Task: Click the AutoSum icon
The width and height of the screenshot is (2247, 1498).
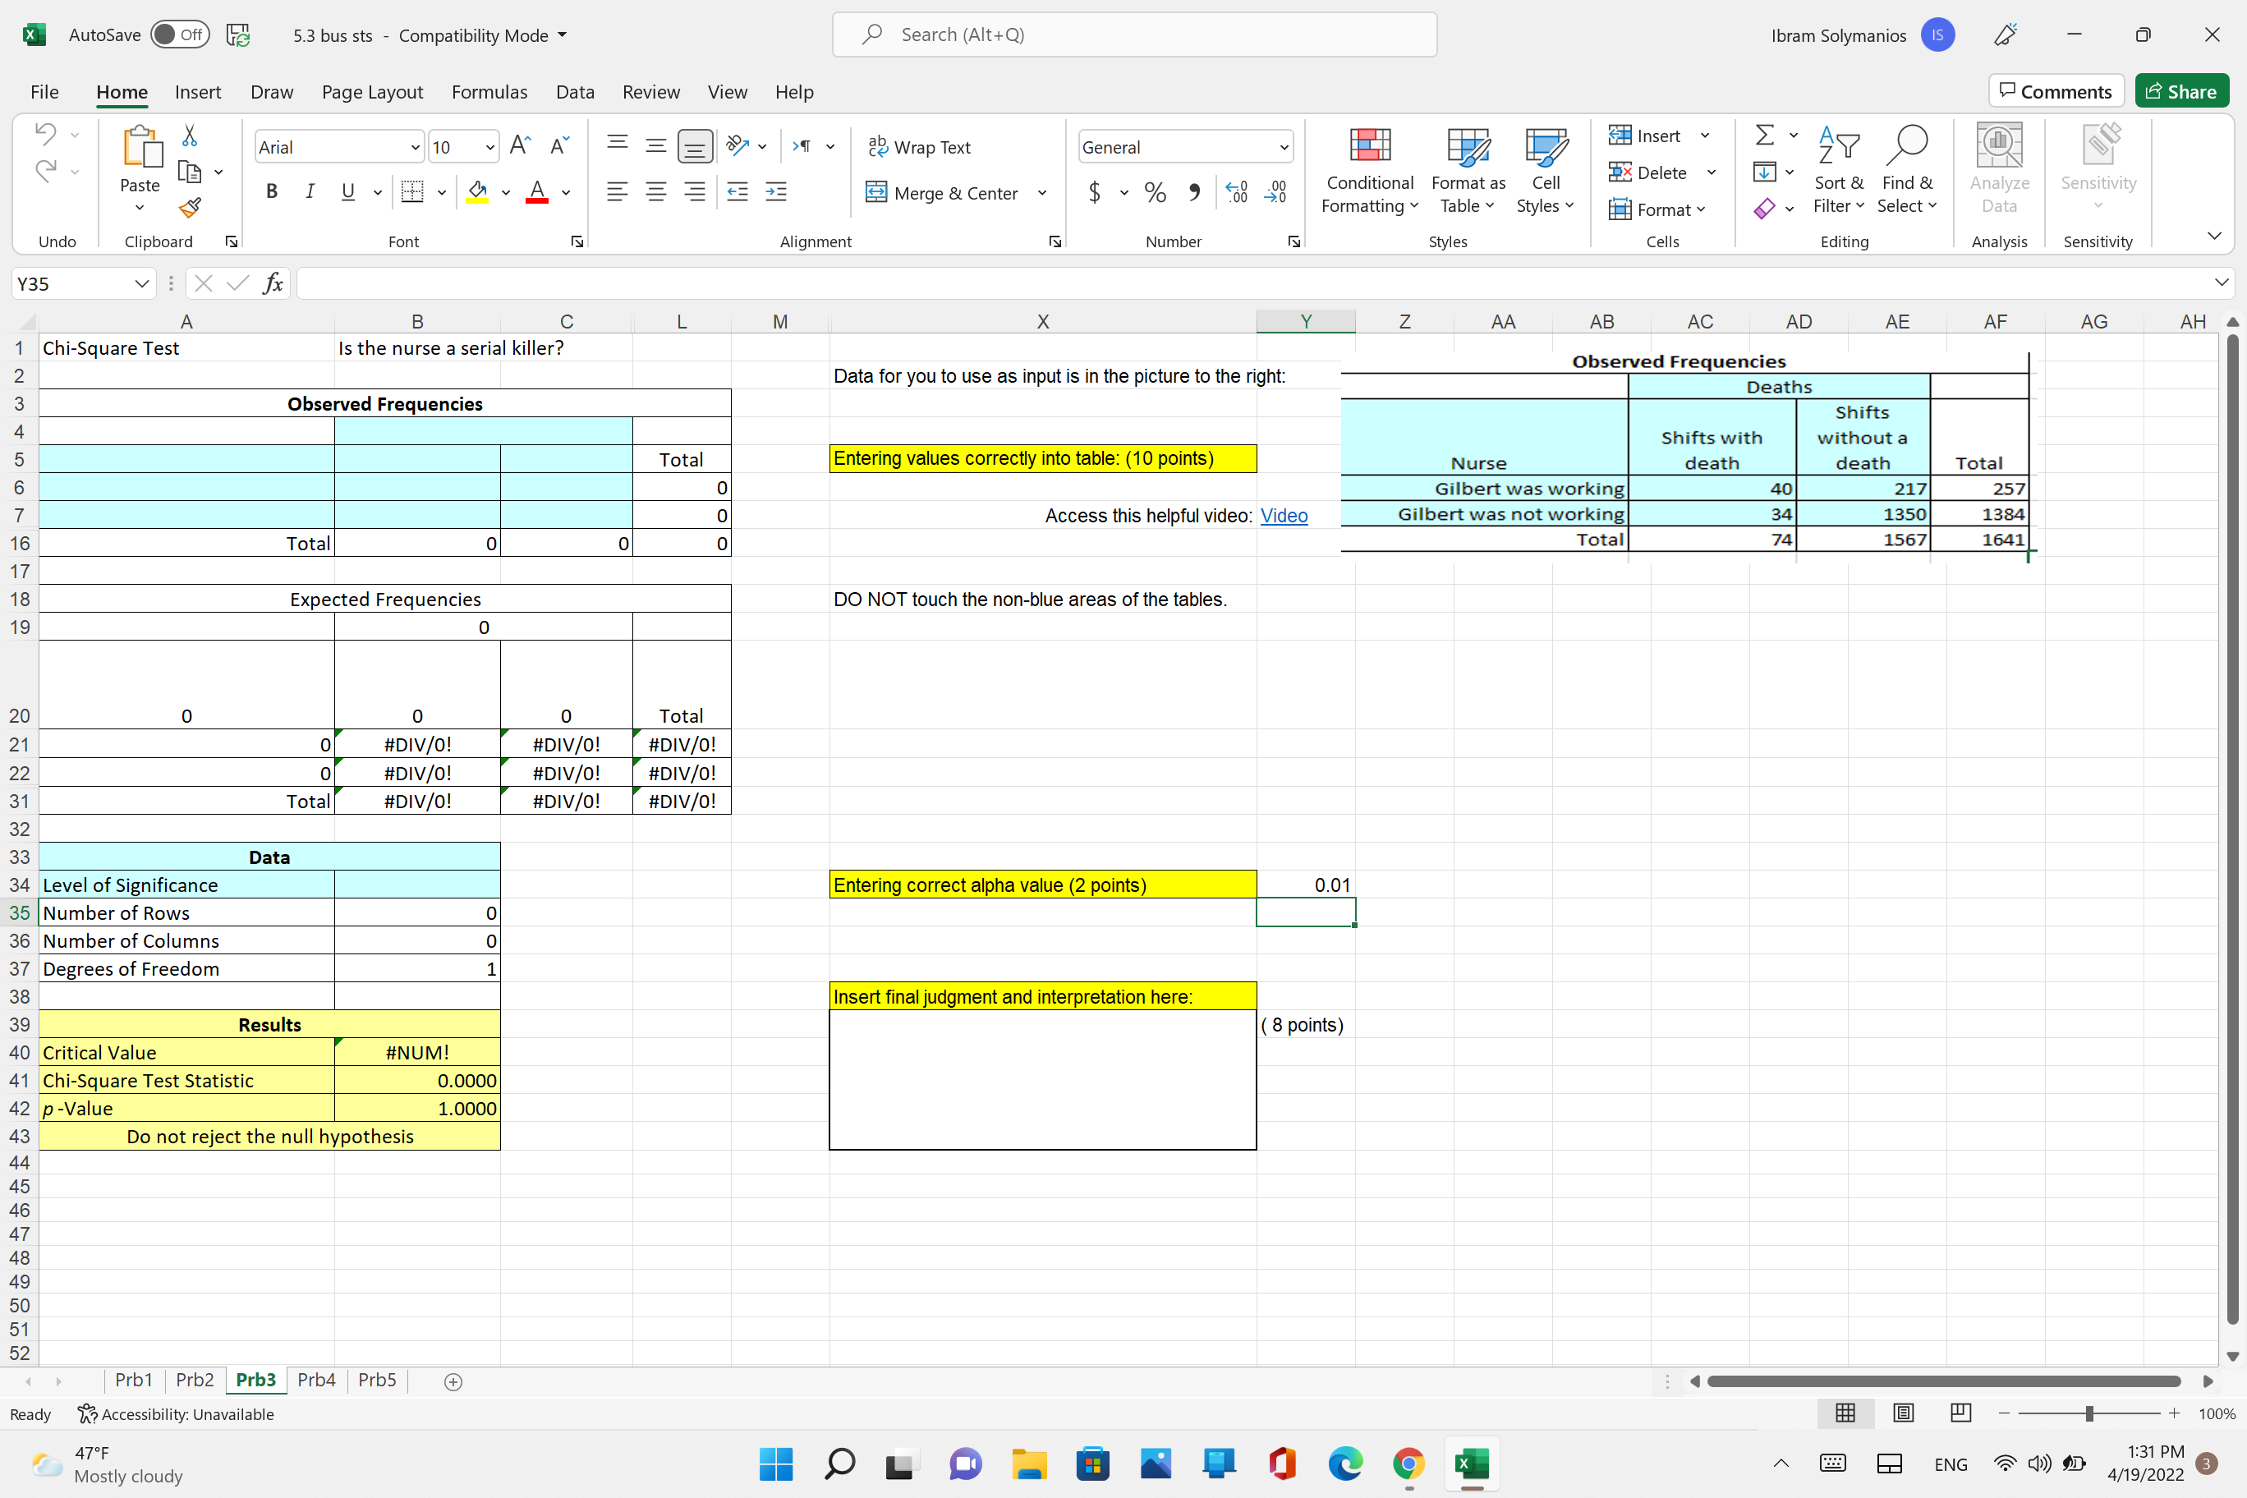Action: tap(1763, 135)
